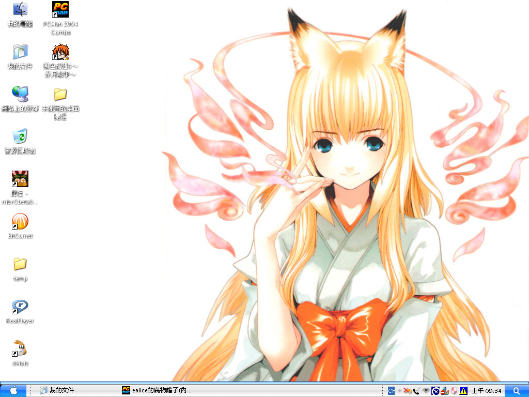Open the Apple-logo start button

pos(13,390)
